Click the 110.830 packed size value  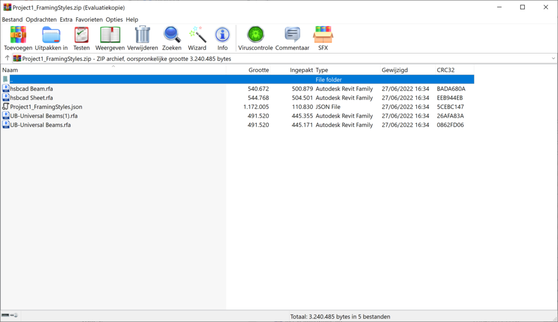click(x=302, y=107)
